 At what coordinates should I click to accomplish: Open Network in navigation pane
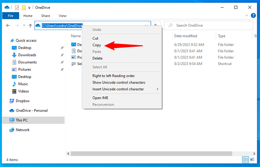click(22, 130)
